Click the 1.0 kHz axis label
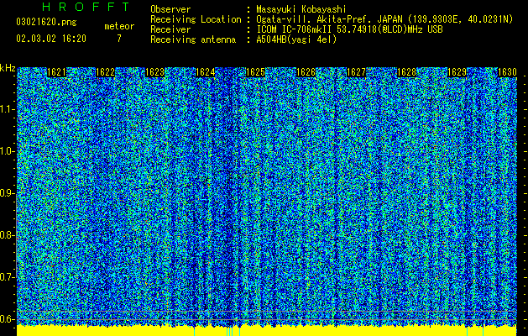528x336 pixels. pyautogui.click(x=8, y=151)
